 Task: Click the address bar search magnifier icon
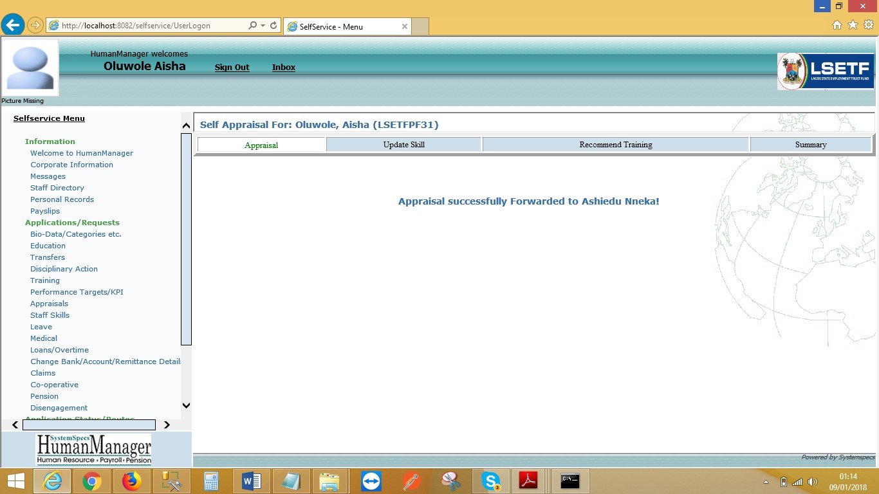pyautogui.click(x=253, y=26)
